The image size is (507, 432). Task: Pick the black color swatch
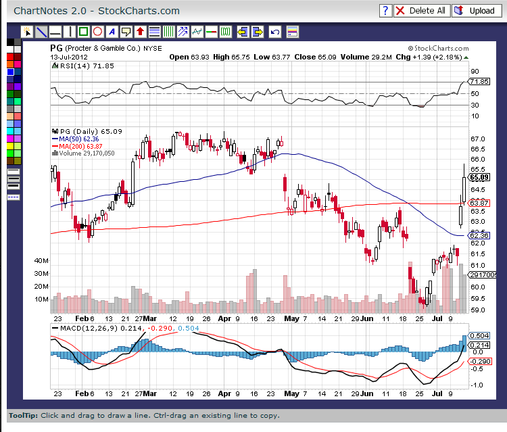click(10, 42)
